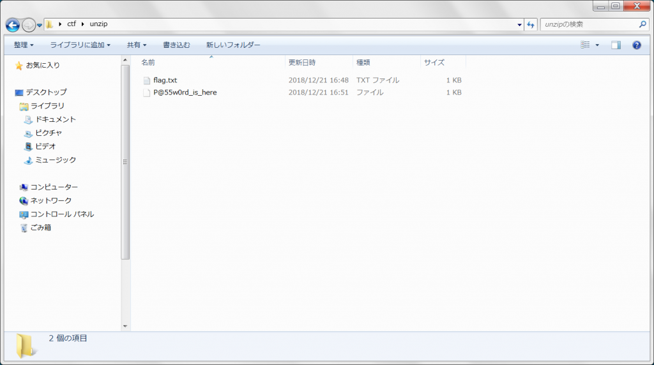Open the 整理 dropdown menu
The height and width of the screenshot is (365, 654).
tap(24, 45)
